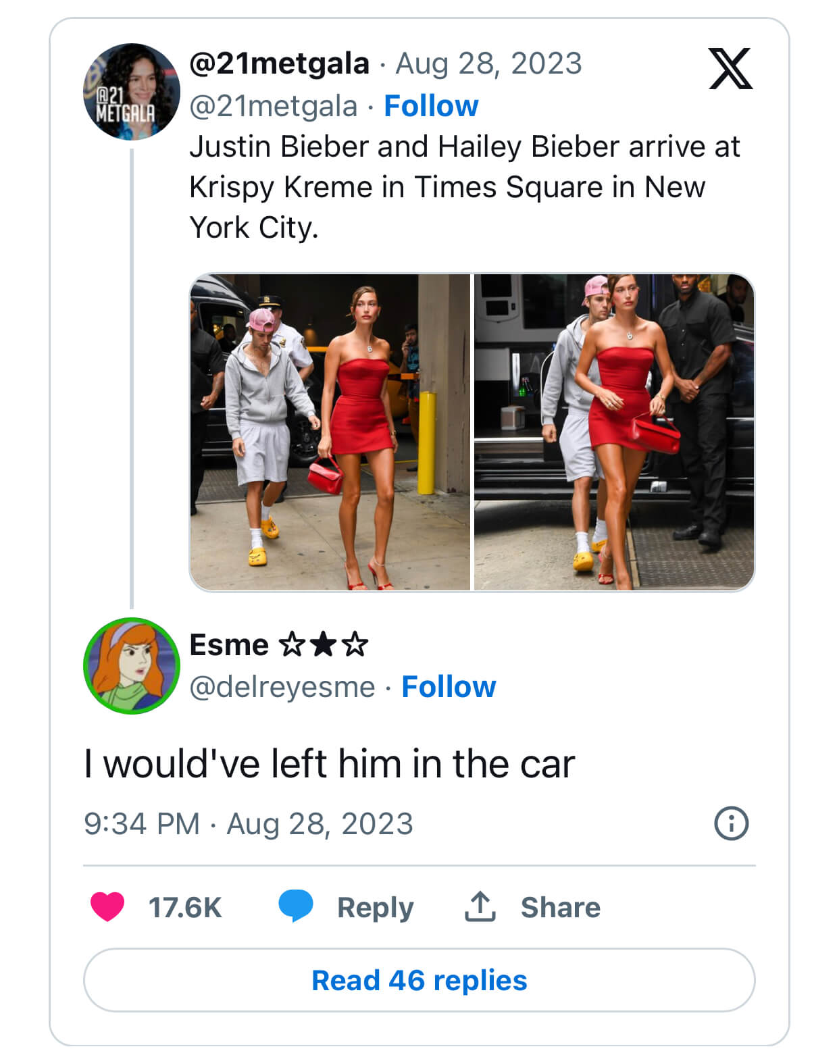Click the 17.6K likes count
The image size is (839, 1053).
tap(184, 907)
